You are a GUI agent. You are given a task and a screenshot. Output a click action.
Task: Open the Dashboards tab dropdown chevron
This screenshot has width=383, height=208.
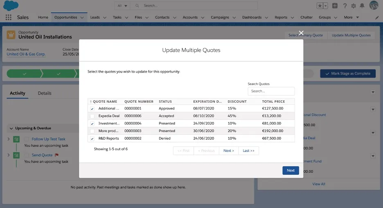pyautogui.click(x=266, y=18)
